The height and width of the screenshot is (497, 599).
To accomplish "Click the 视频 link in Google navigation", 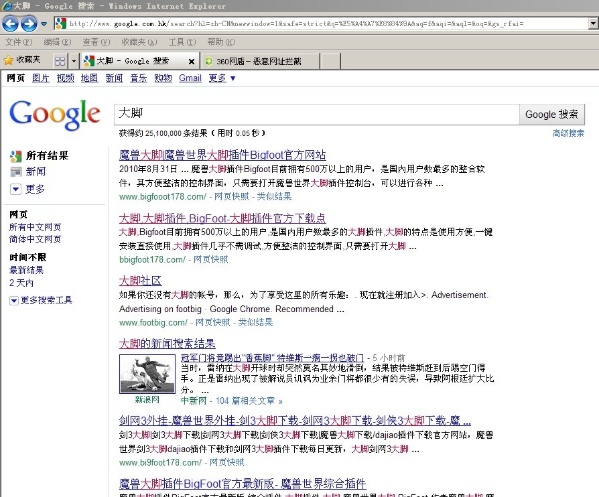I will point(65,78).
